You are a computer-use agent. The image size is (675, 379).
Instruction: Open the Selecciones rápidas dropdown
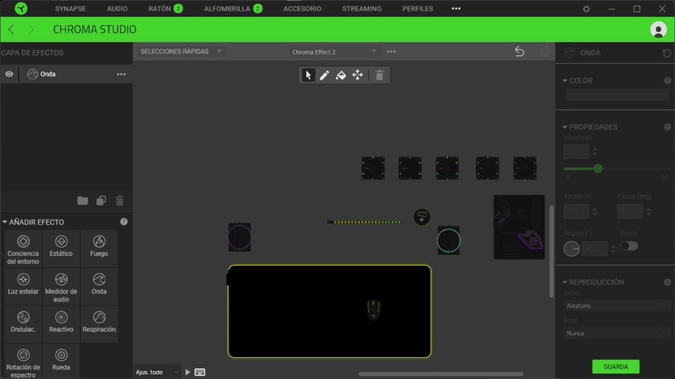pyautogui.click(x=181, y=51)
